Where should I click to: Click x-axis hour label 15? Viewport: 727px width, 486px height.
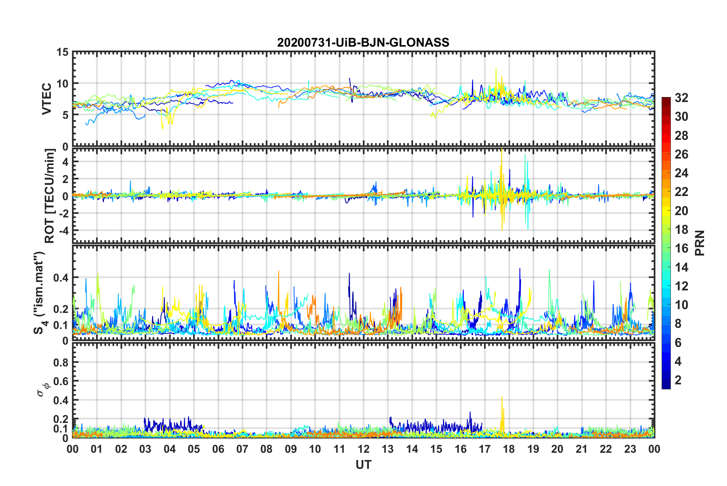436,449
